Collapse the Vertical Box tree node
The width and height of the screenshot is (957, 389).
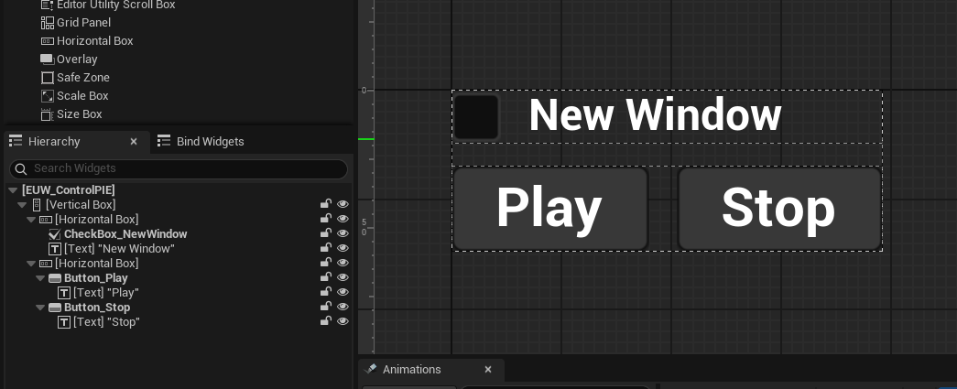pyautogui.click(x=23, y=205)
